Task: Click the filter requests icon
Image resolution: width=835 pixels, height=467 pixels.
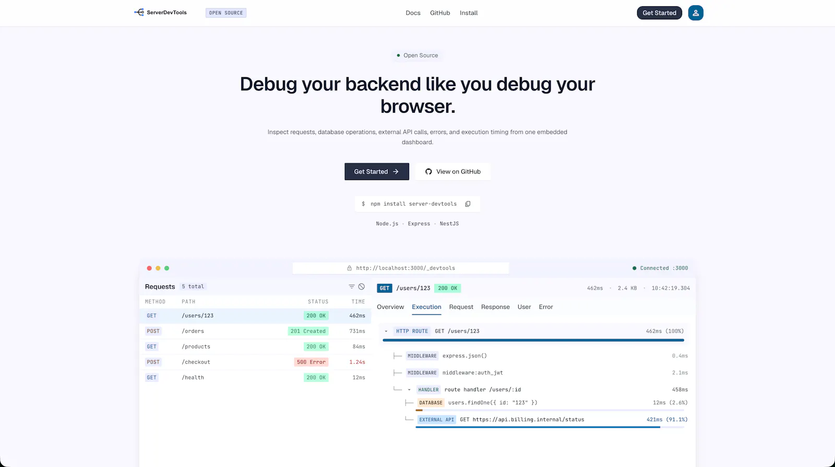Action: tap(352, 286)
